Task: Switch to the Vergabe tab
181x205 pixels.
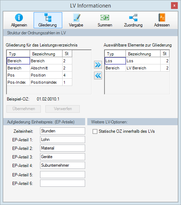Action: tap(76, 20)
